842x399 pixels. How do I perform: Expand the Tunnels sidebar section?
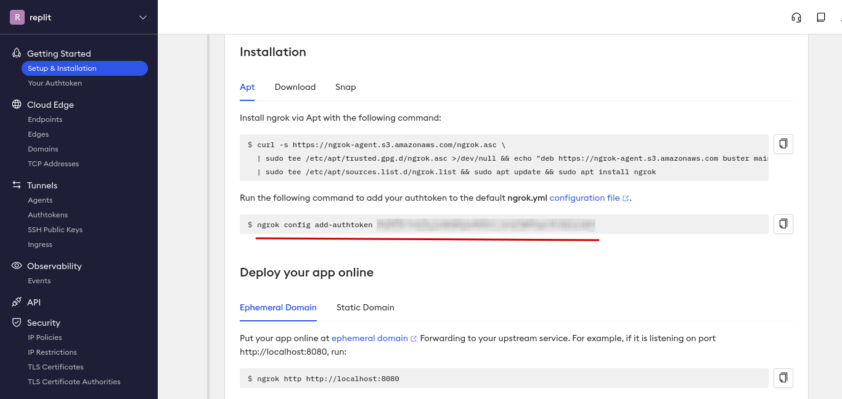pyautogui.click(x=42, y=185)
